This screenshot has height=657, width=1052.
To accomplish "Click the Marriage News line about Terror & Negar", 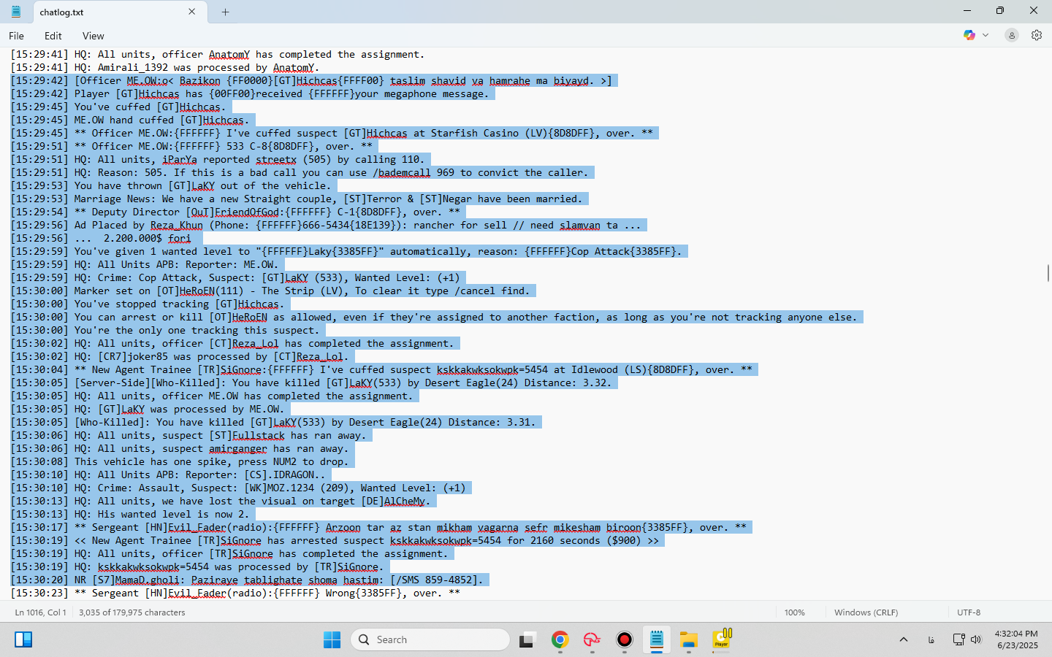I will point(297,199).
